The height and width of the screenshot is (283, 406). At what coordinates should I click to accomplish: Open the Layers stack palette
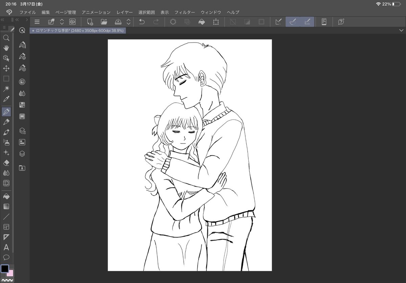coord(22,154)
